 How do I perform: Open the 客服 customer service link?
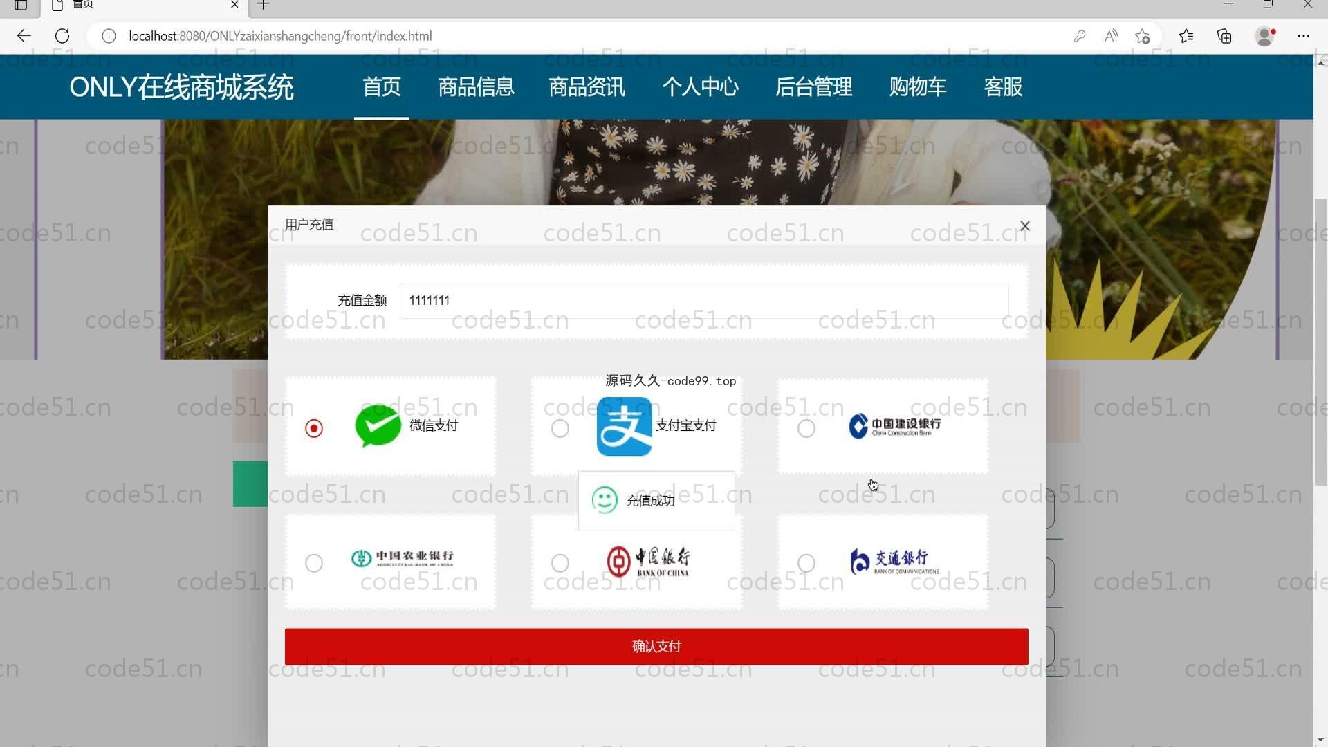[1003, 87]
